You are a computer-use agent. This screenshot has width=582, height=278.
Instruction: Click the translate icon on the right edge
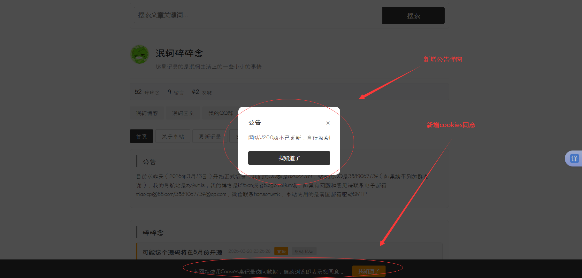[574, 158]
